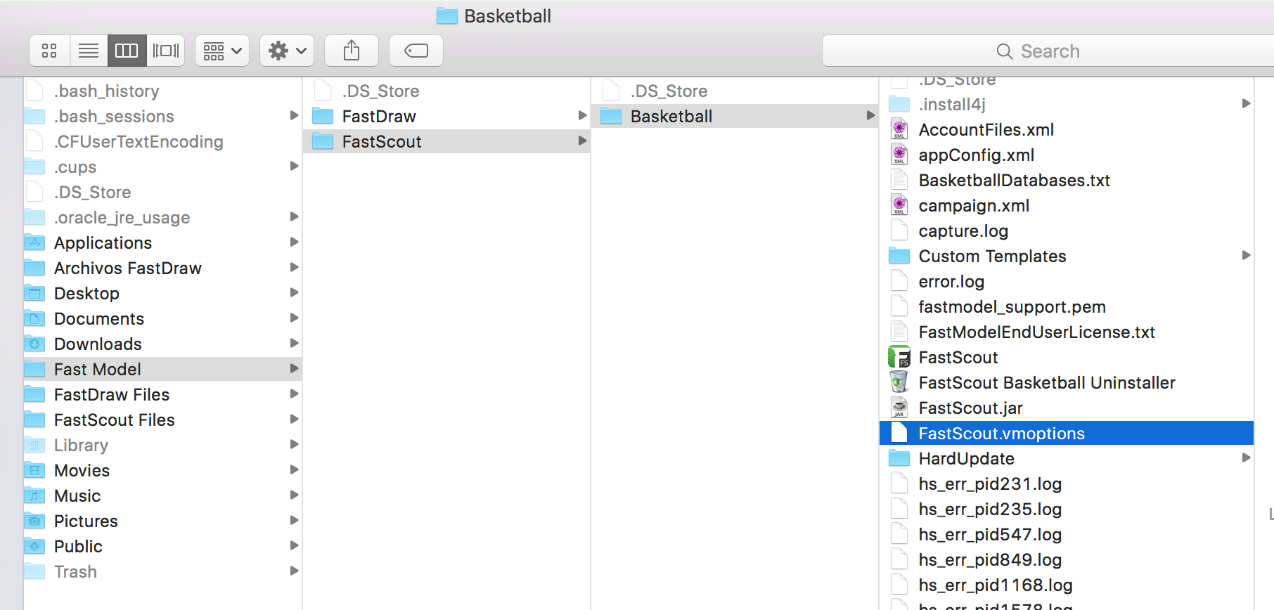Click the Public folder icon

34,547
